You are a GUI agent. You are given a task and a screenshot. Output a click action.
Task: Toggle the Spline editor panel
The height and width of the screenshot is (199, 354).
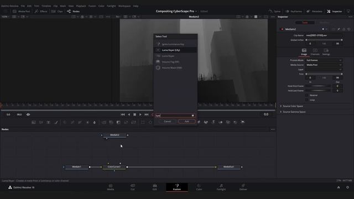(x=275, y=11)
